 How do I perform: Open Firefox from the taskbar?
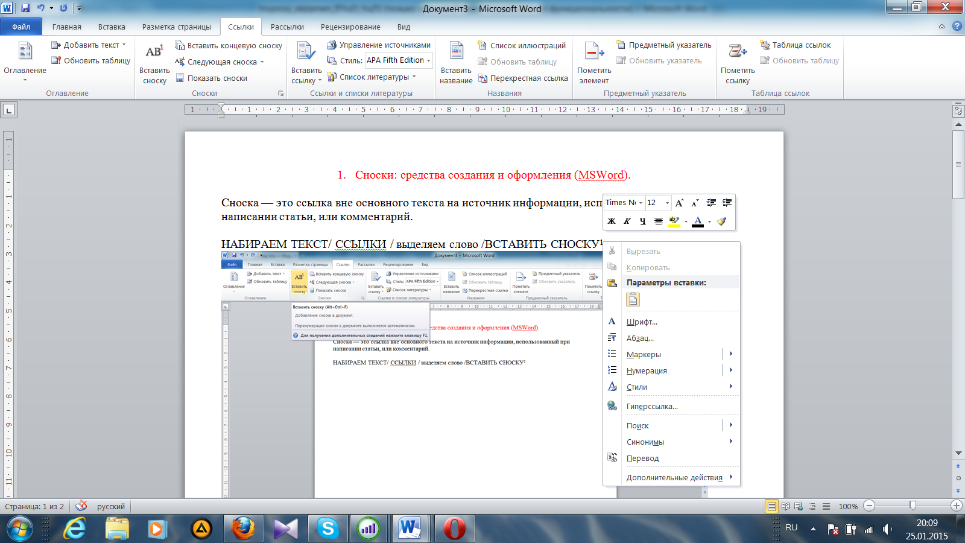(x=243, y=529)
